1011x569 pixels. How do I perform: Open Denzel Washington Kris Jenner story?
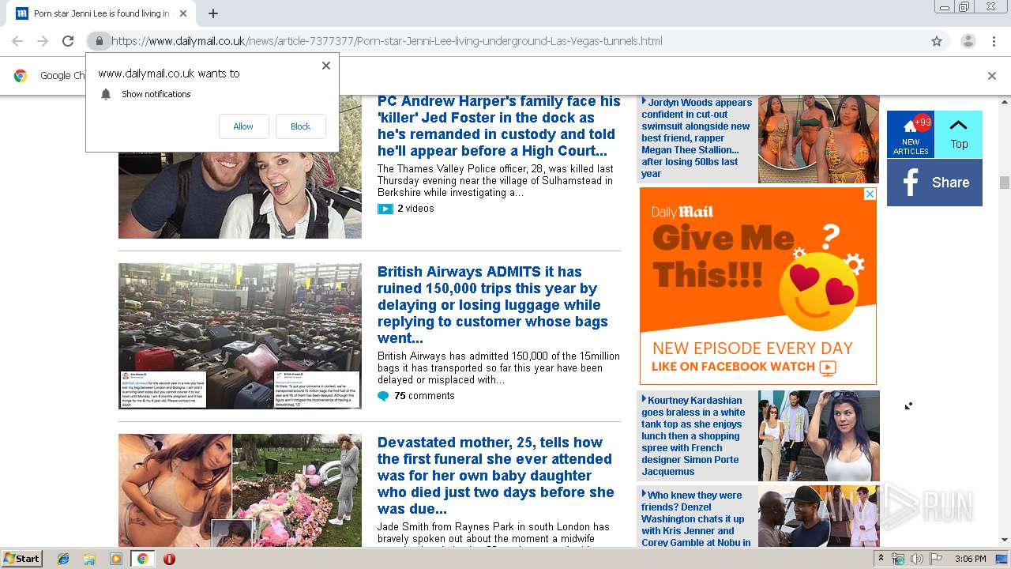(x=696, y=518)
